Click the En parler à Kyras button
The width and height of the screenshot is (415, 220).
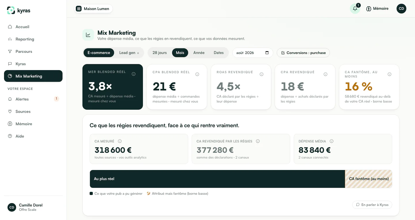pos(372,205)
